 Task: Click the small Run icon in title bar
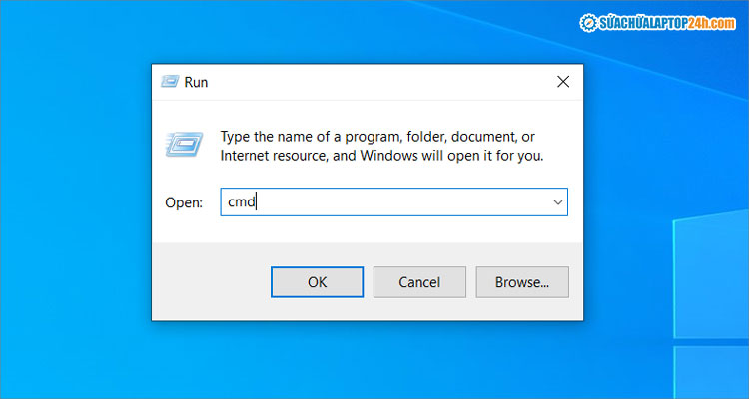169,82
